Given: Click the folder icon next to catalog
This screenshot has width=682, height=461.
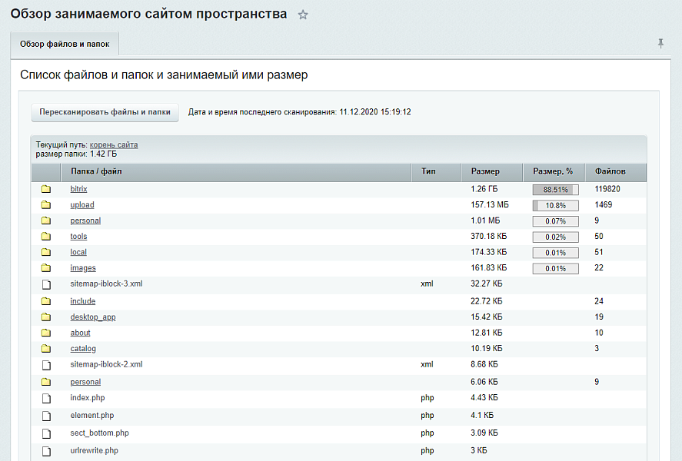Looking at the screenshot, I should (46, 350).
